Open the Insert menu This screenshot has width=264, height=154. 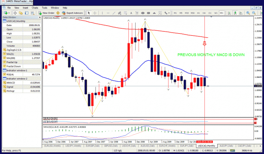[x=25, y=8]
